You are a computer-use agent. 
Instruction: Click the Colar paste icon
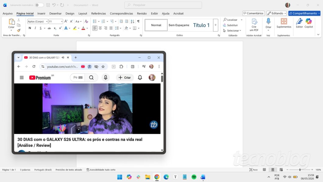click(12, 22)
